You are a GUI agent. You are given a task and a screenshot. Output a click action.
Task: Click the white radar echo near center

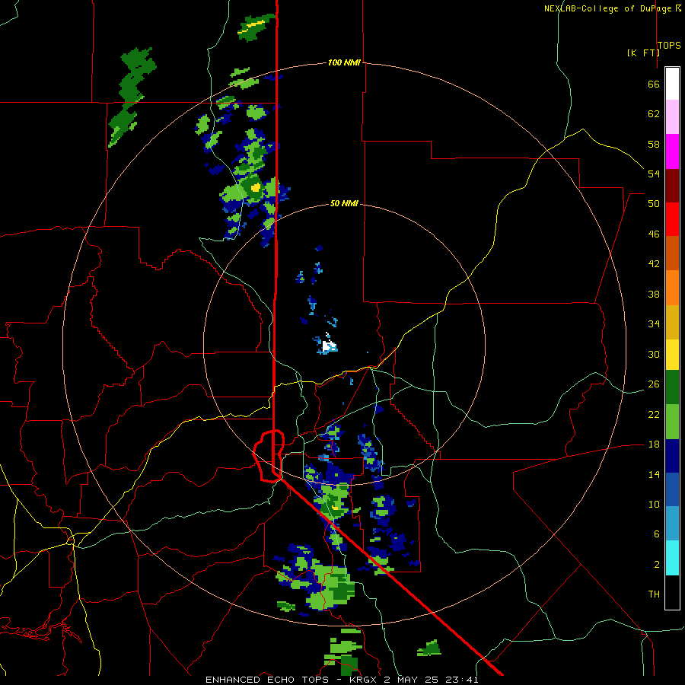click(x=329, y=346)
